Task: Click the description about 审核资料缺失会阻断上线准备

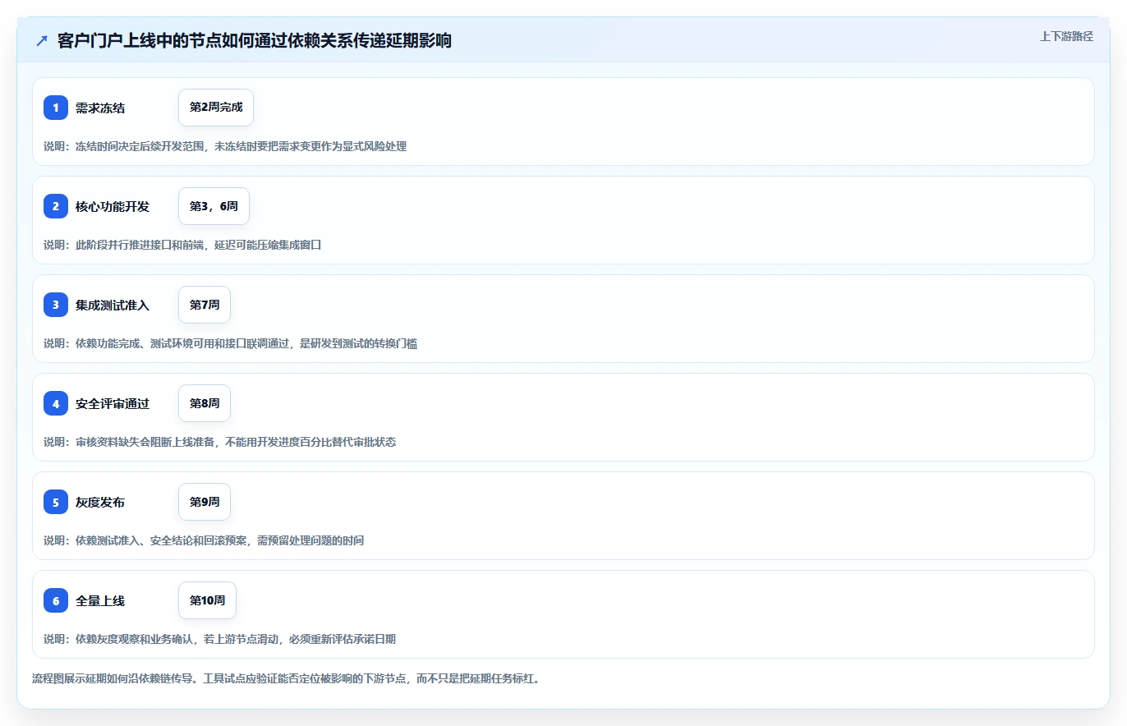Action: pyautogui.click(x=220, y=442)
